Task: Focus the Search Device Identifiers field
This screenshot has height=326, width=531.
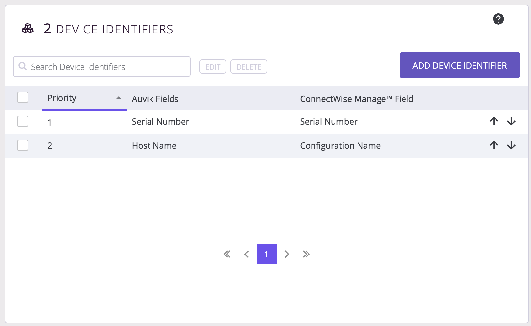Action: (x=102, y=67)
